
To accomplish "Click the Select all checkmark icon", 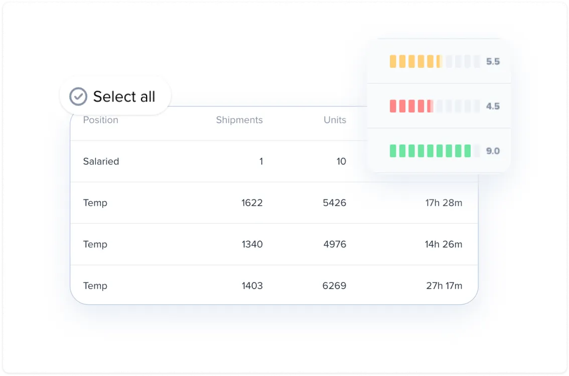I will pyautogui.click(x=78, y=96).
